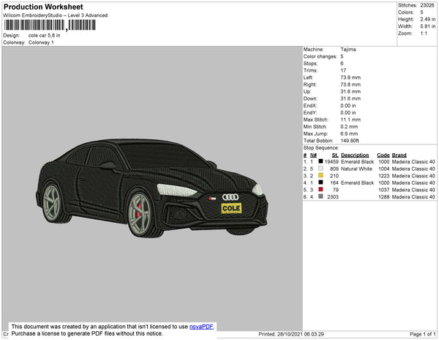
Task: Select the red color swatch in stop 5
Action: point(320,190)
